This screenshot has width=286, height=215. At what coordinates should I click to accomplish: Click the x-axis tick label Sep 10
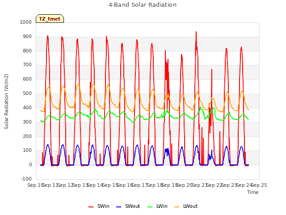tap(35, 185)
